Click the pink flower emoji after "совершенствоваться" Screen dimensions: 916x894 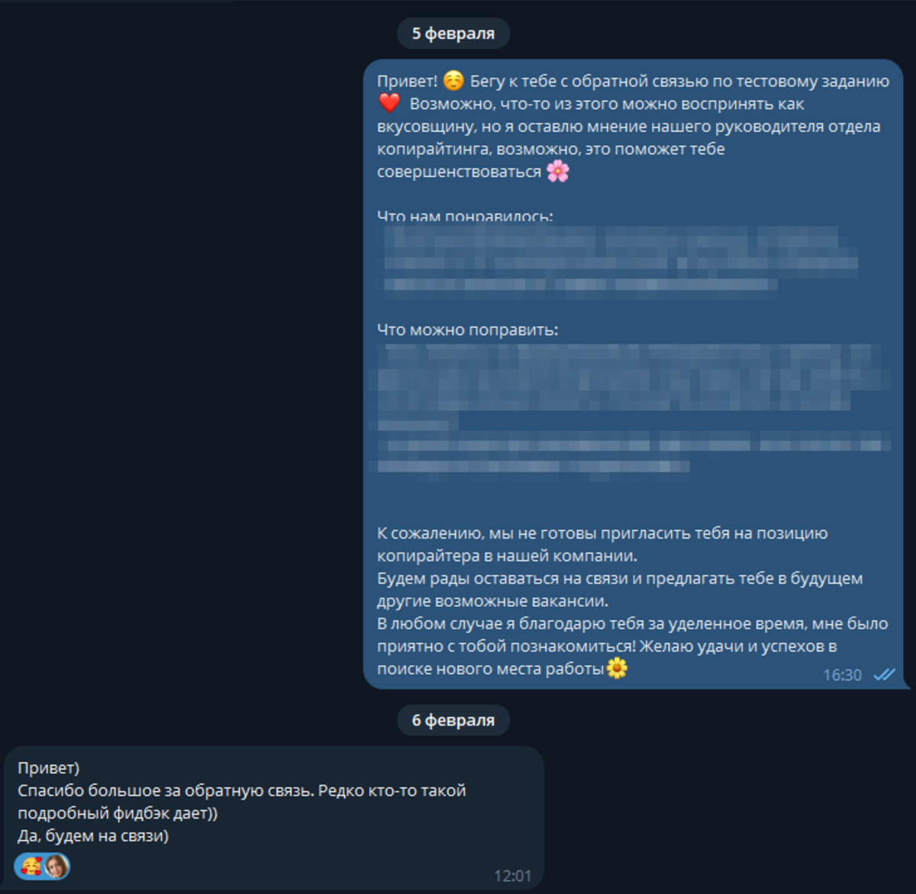[x=558, y=171]
